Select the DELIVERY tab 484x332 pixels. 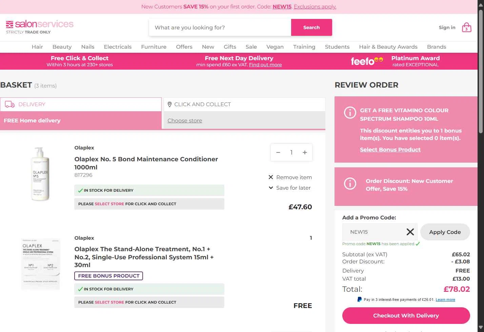[81, 104]
